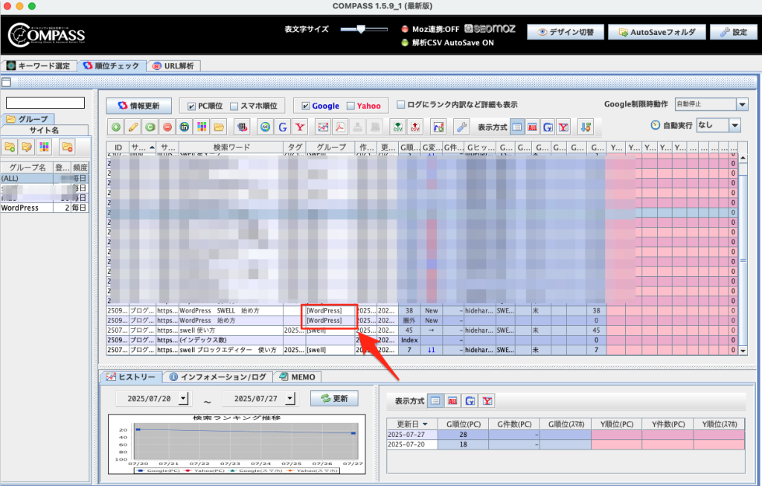Click the group color grid icon

point(45,146)
